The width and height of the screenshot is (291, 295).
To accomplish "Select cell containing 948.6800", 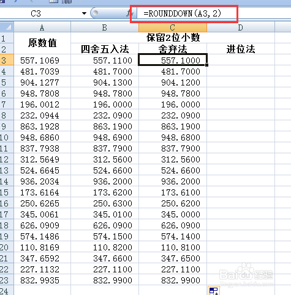I will click(x=173, y=137).
